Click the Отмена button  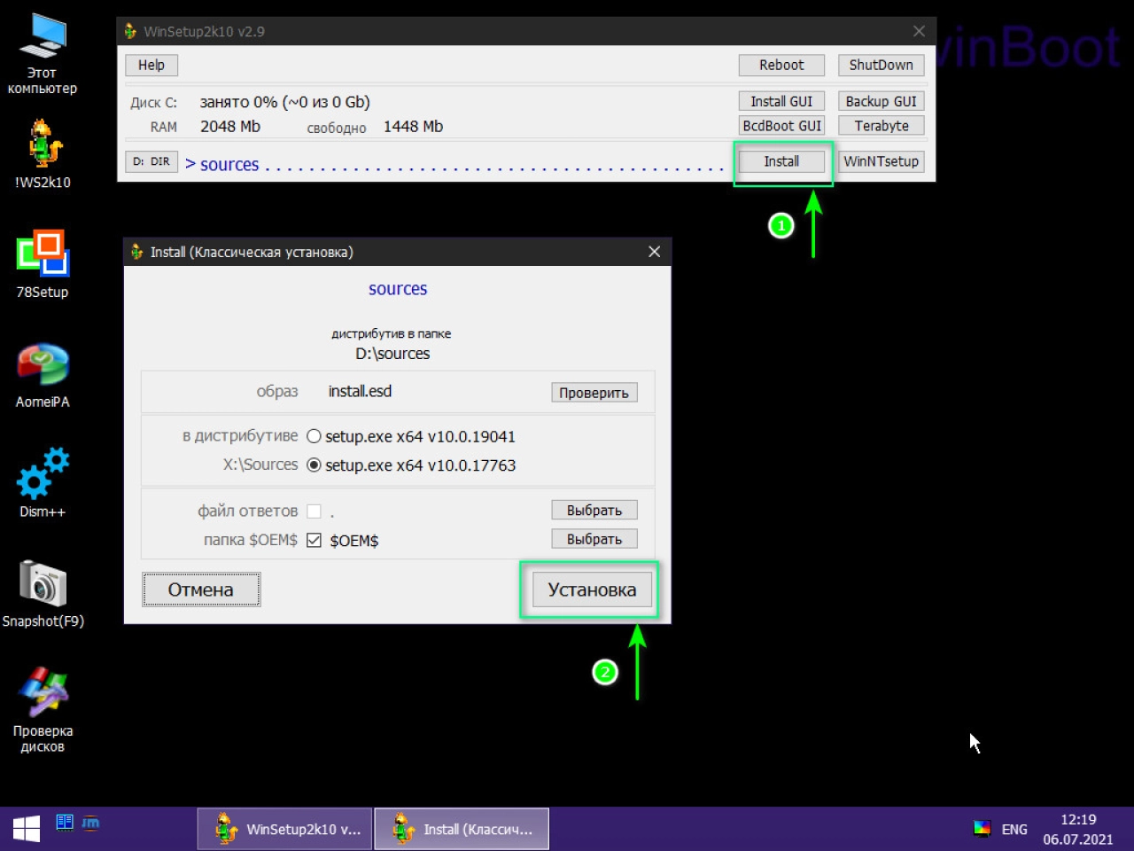click(x=201, y=589)
